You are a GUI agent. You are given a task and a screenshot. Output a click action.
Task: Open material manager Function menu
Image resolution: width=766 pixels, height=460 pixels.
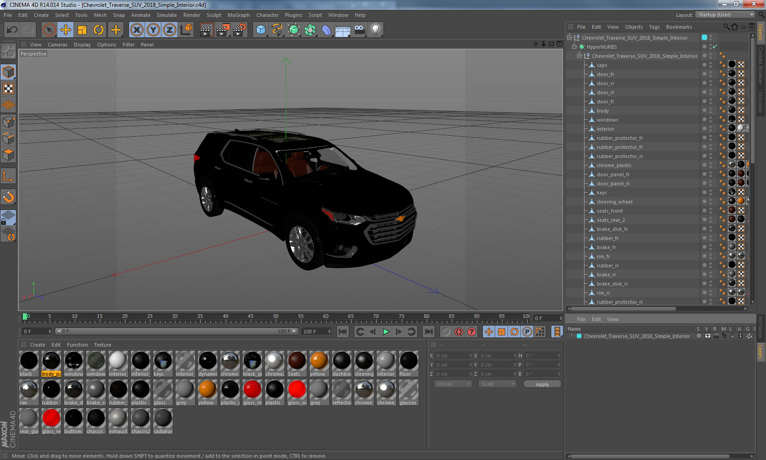point(77,345)
